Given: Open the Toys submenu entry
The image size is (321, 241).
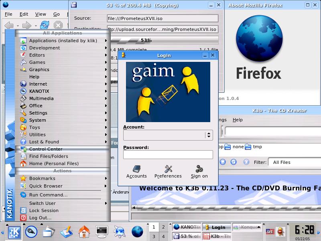Looking at the screenshot, I should pyautogui.click(x=63, y=127).
